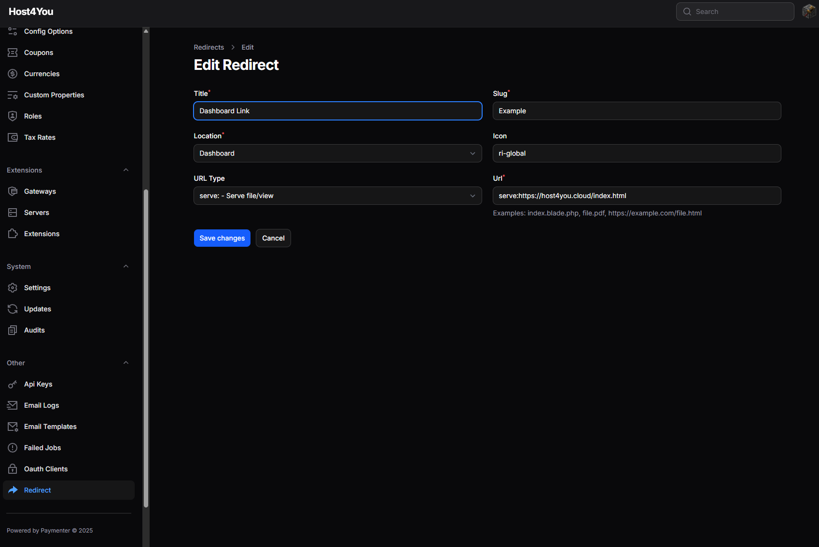Click the Redirects breadcrumb link
Image resolution: width=819 pixels, height=547 pixels.
click(x=208, y=47)
